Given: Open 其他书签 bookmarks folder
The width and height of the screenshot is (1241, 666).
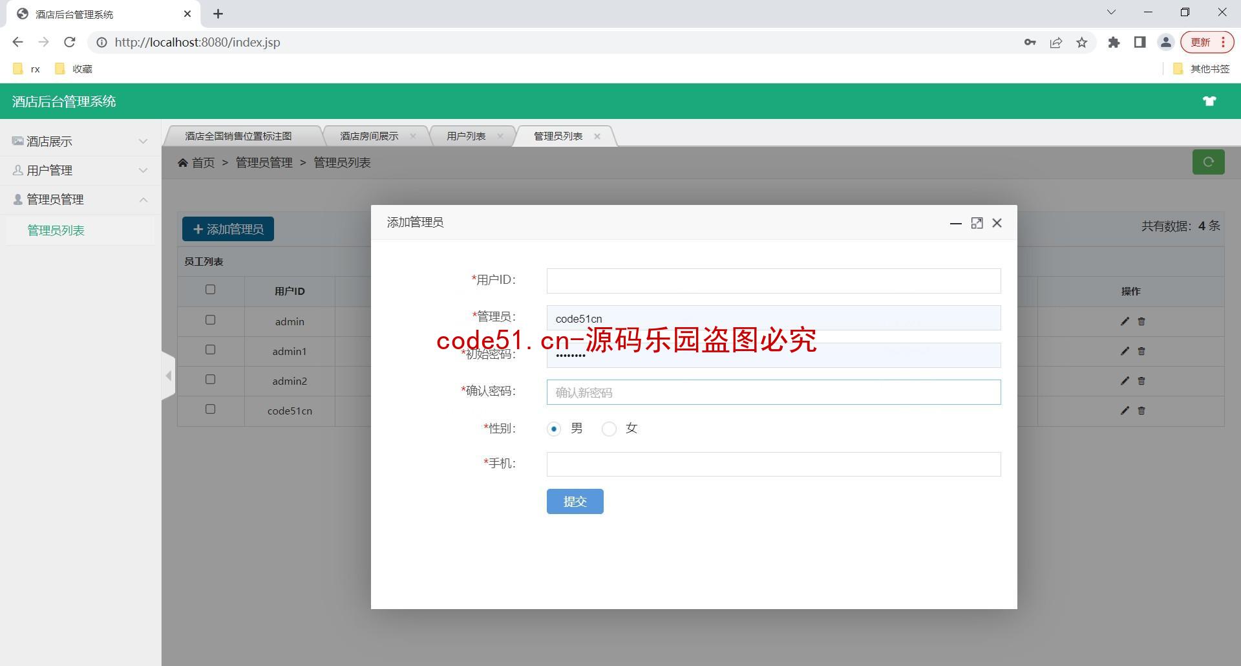Looking at the screenshot, I should point(1201,69).
